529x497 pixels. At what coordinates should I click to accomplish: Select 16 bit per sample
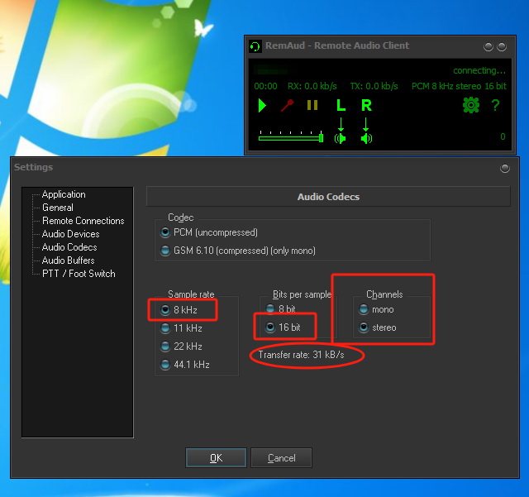pyautogui.click(x=283, y=327)
